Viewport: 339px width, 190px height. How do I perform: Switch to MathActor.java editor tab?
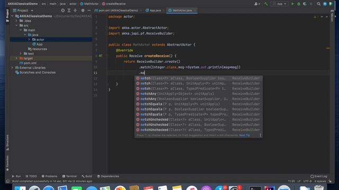click(x=182, y=11)
